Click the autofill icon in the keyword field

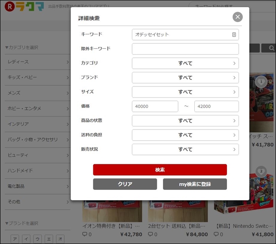pyautogui.click(x=234, y=34)
